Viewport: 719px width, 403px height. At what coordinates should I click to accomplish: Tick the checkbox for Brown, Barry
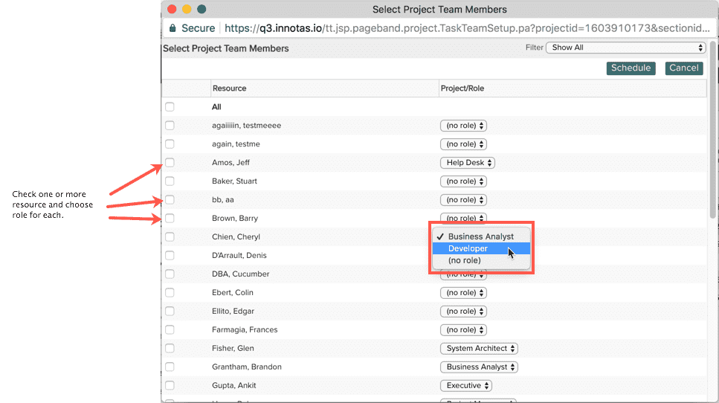click(x=170, y=219)
